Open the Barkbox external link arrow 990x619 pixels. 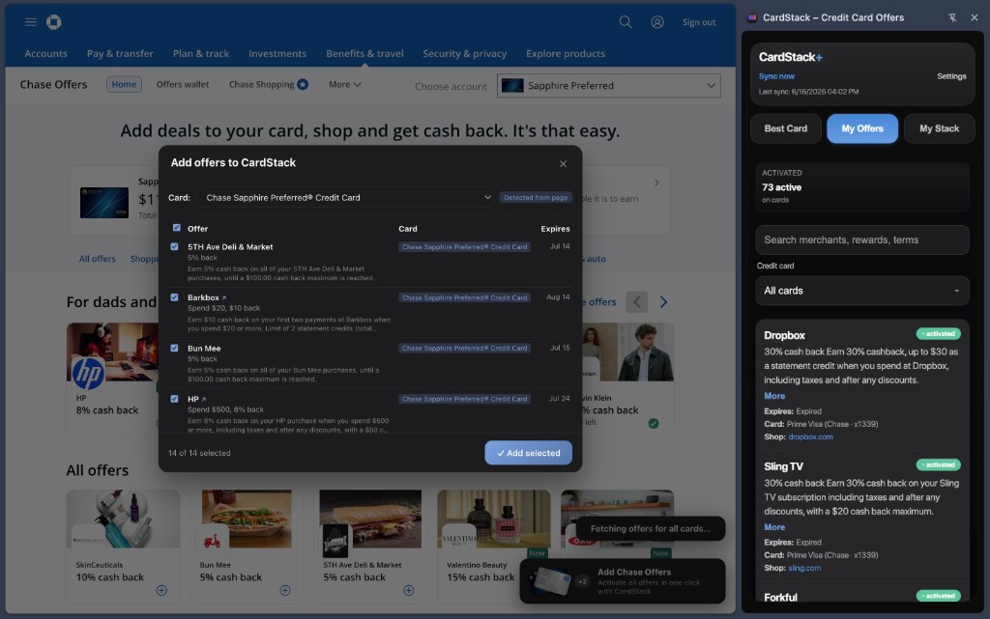[223, 298]
